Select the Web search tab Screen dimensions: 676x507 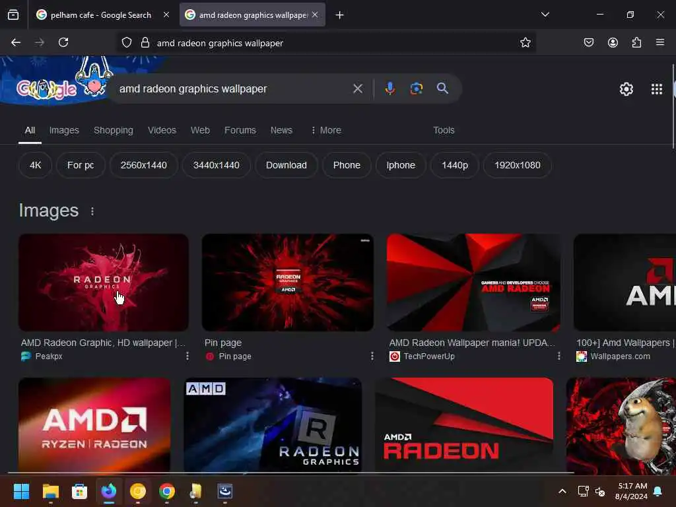point(200,130)
